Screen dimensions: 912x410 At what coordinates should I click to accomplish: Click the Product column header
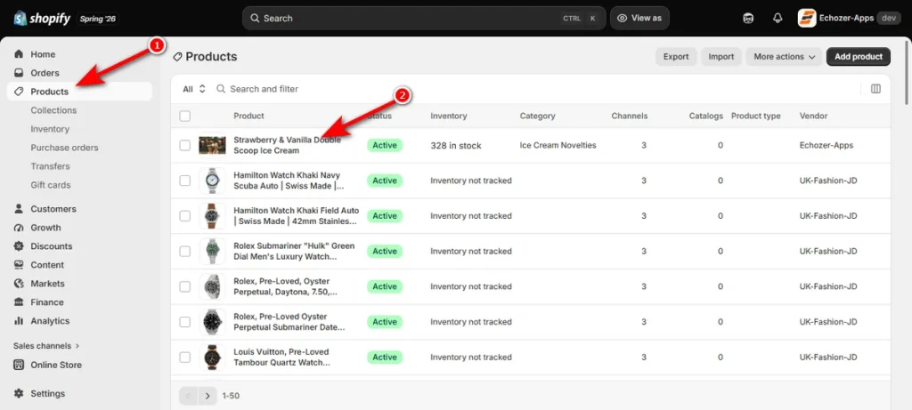(249, 117)
